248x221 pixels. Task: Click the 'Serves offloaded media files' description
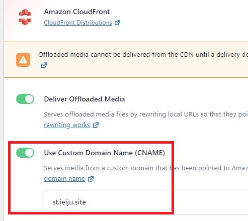(x=146, y=115)
